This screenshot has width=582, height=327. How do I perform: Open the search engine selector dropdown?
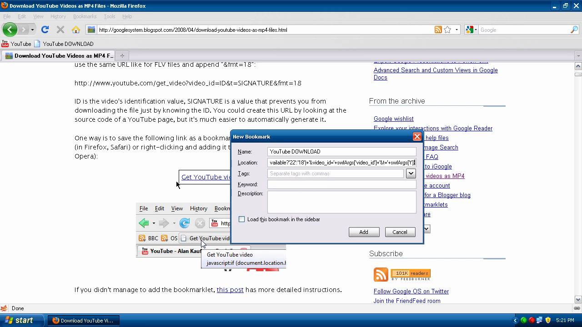point(477,30)
